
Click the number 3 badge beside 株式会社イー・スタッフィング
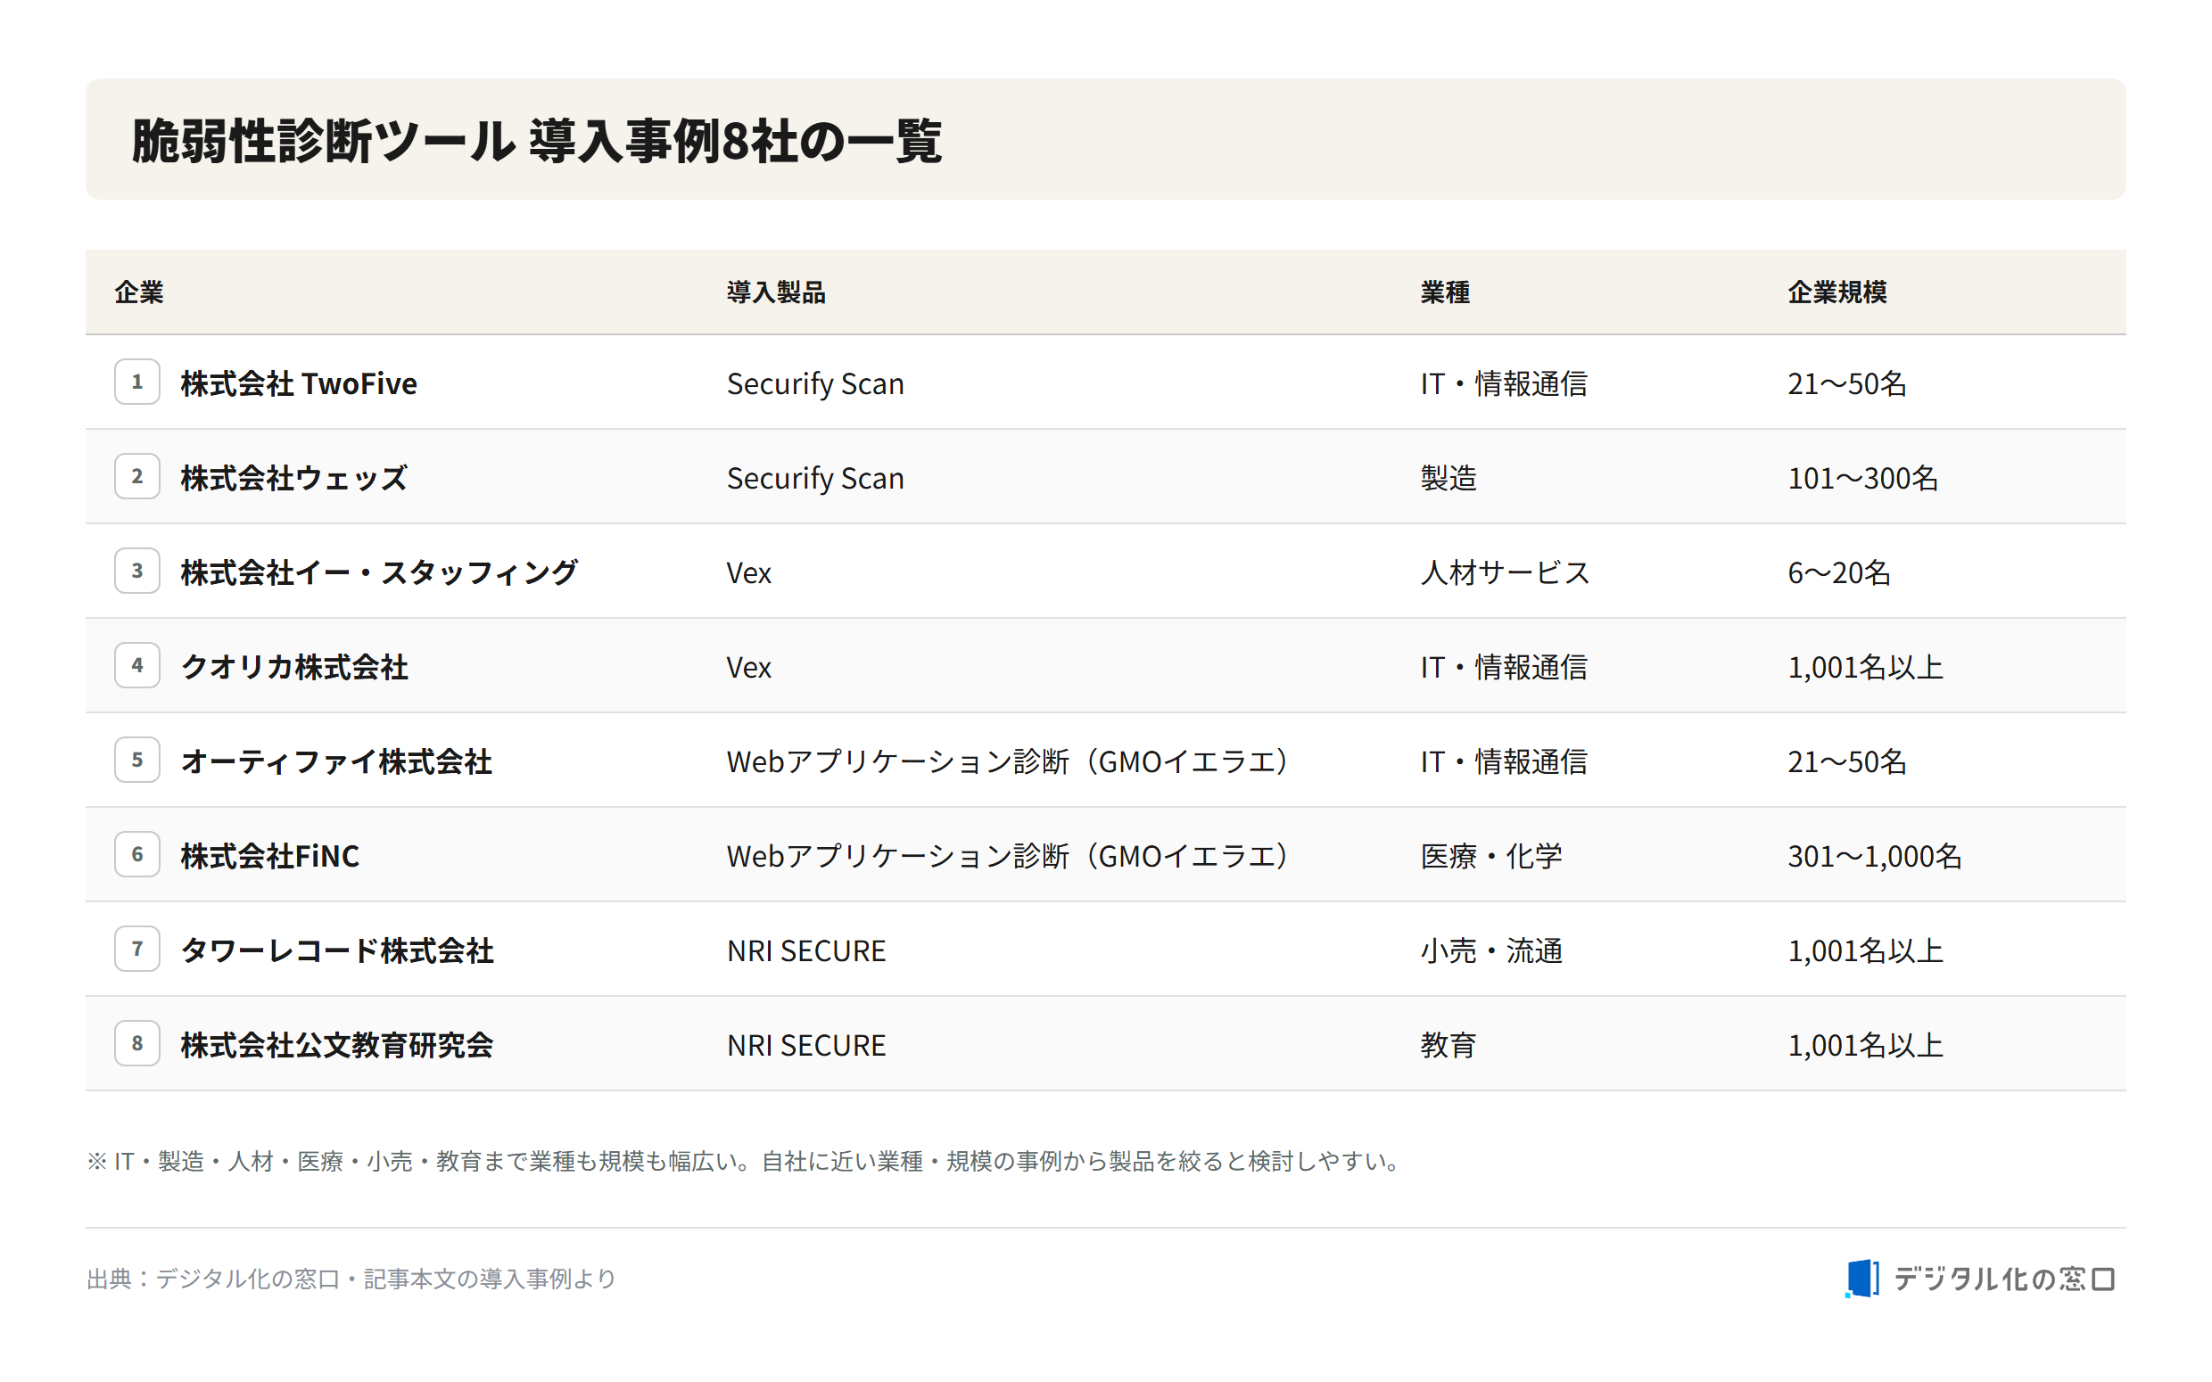(137, 571)
